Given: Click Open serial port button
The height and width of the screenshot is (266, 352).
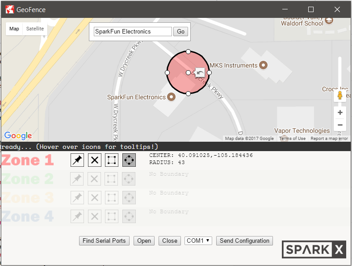Looking at the screenshot, I should (x=144, y=241).
